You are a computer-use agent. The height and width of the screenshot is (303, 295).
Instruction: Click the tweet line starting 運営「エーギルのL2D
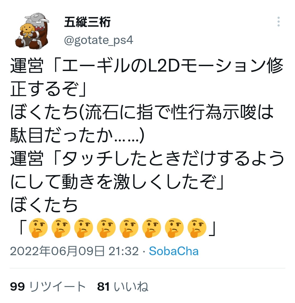pos(147,66)
